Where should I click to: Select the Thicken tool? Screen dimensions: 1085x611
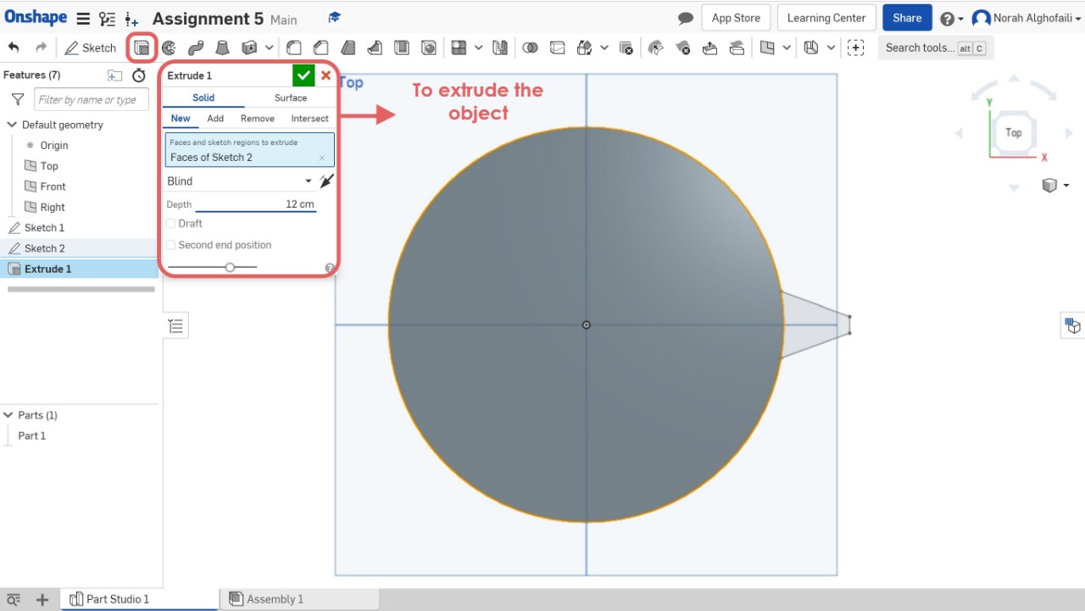pyautogui.click(x=249, y=47)
